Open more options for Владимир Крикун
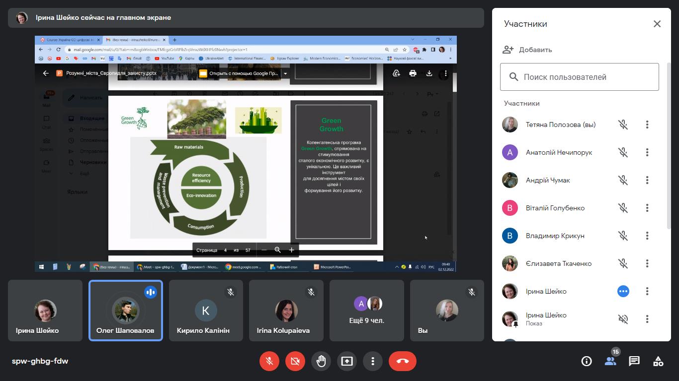This screenshot has height=381, width=679. (x=647, y=236)
